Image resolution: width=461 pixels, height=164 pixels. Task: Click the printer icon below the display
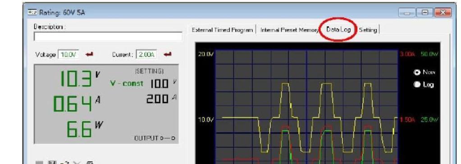coord(90,163)
